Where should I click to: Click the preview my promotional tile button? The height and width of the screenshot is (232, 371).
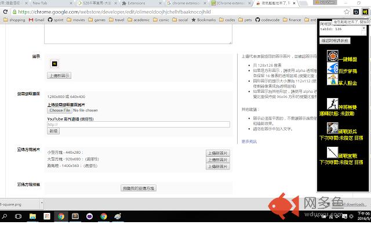click(x=139, y=188)
